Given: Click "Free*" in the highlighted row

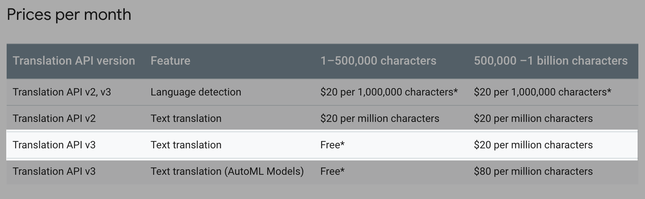Looking at the screenshot, I should [x=332, y=145].
